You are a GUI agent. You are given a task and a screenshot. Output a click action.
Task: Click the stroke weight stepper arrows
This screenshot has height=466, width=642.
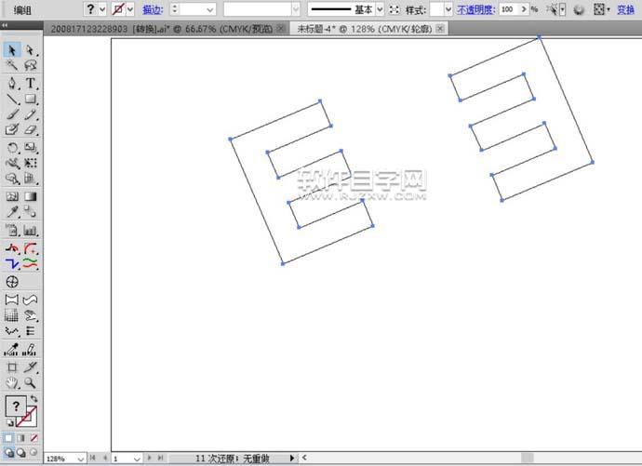click(175, 9)
